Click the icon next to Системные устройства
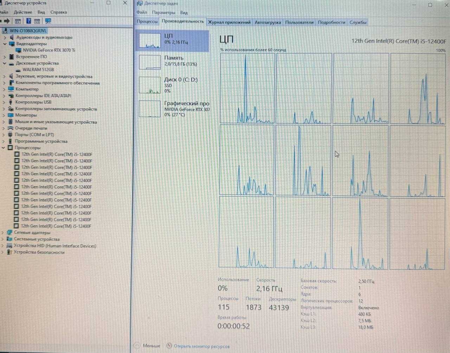Viewport: 450px width, 353px height. pyautogui.click(x=9, y=239)
